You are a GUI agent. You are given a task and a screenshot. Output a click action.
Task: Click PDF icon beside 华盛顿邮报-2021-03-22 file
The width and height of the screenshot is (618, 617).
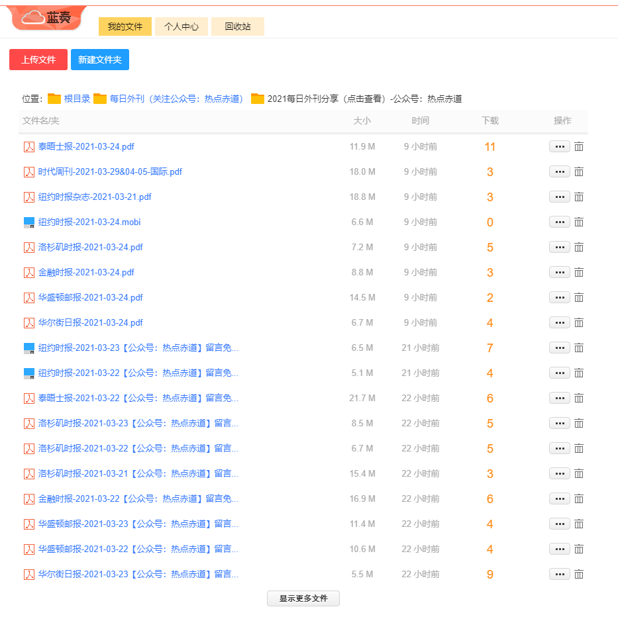(x=28, y=549)
